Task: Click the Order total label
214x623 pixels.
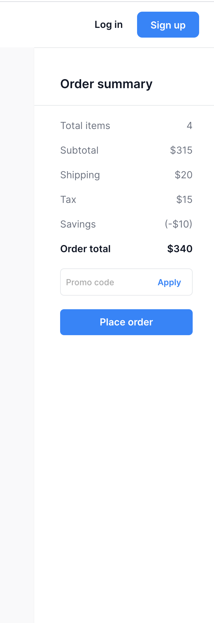Action: coord(85,249)
